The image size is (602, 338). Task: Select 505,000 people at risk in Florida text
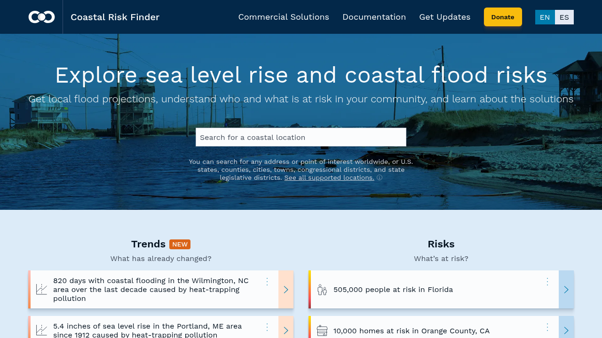coord(393,290)
